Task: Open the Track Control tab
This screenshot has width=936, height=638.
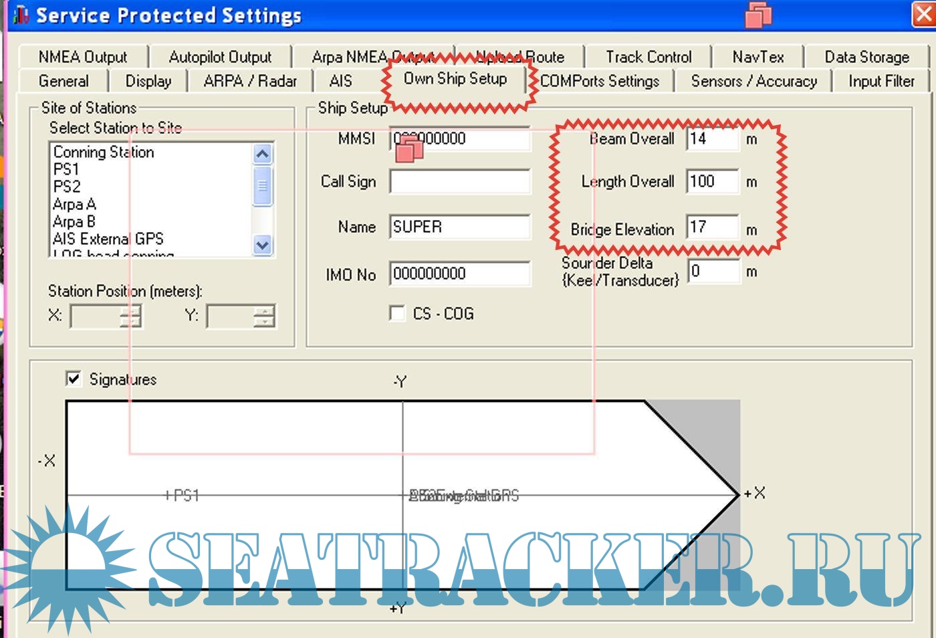Action: tap(648, 58)
